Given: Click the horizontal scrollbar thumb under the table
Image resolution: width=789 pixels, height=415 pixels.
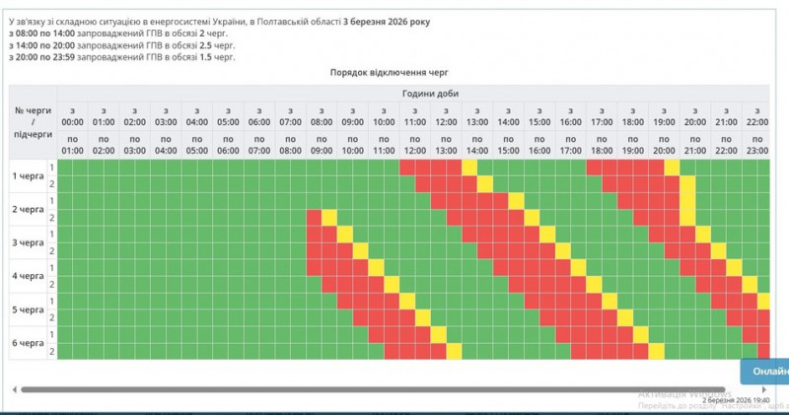Looking at the screenshot, I should click(385, 389).
